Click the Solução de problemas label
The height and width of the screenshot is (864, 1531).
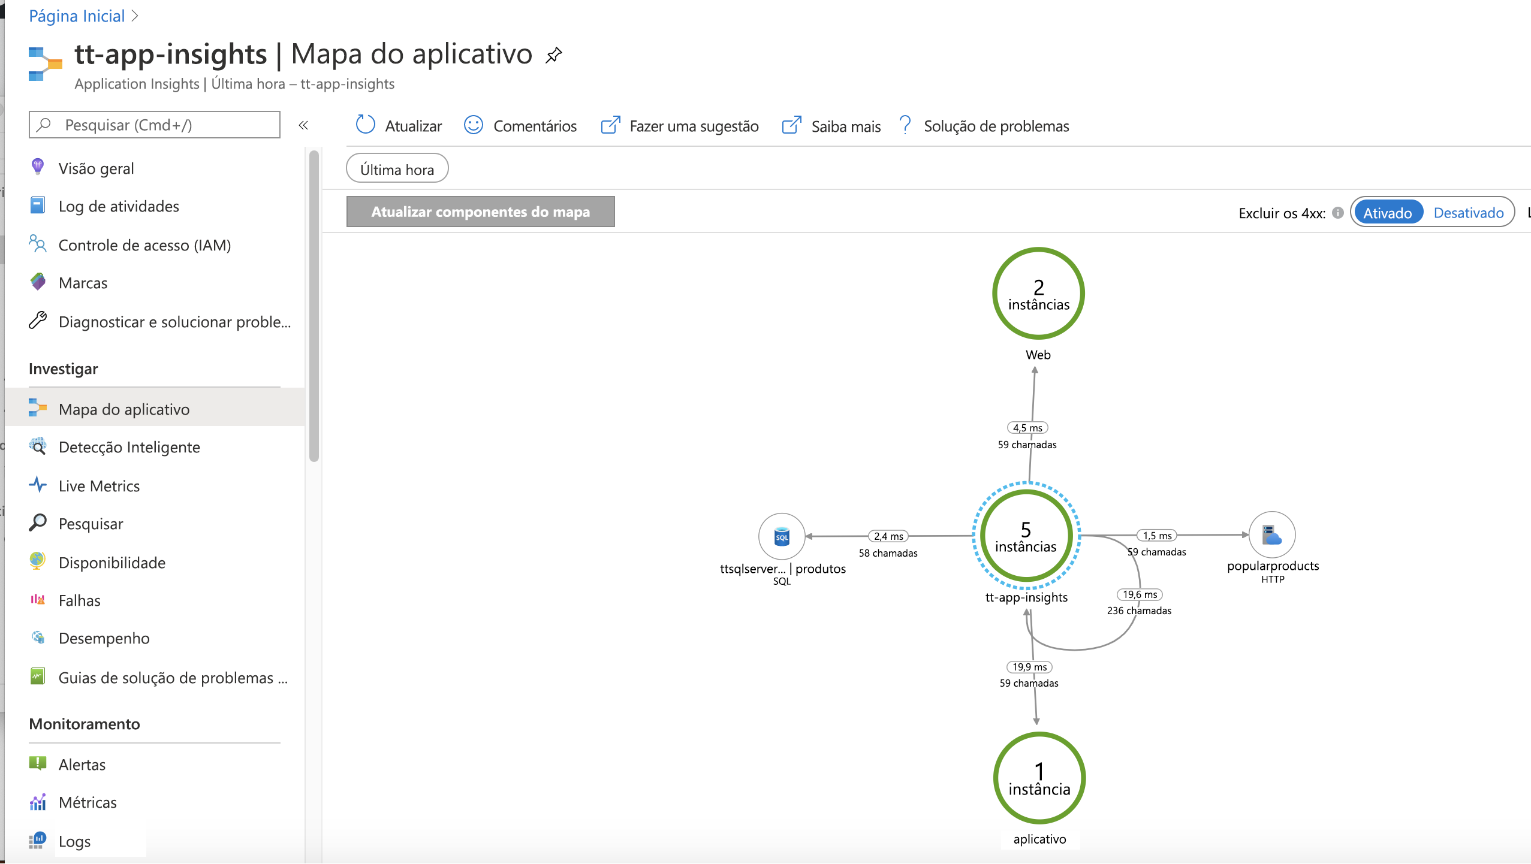pyautogui.click(x=996, y=126)
